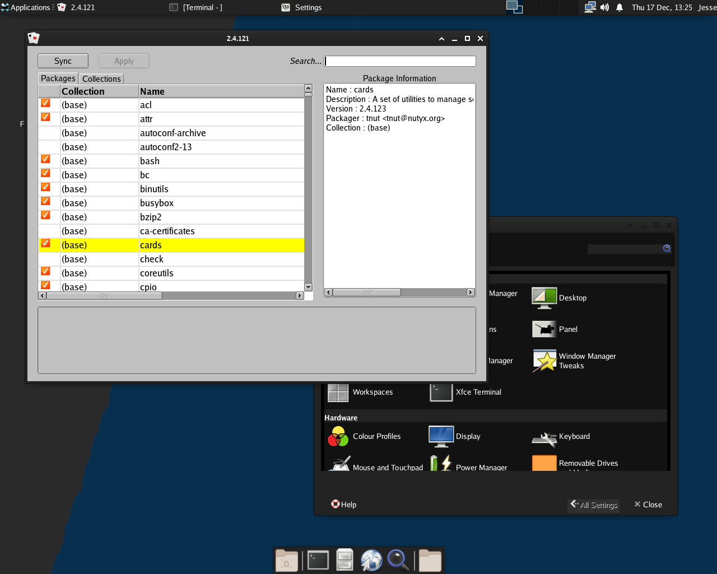Open the file manager drawer icon in dock
This screenshot has width=717, height=574.
point(344,560)
